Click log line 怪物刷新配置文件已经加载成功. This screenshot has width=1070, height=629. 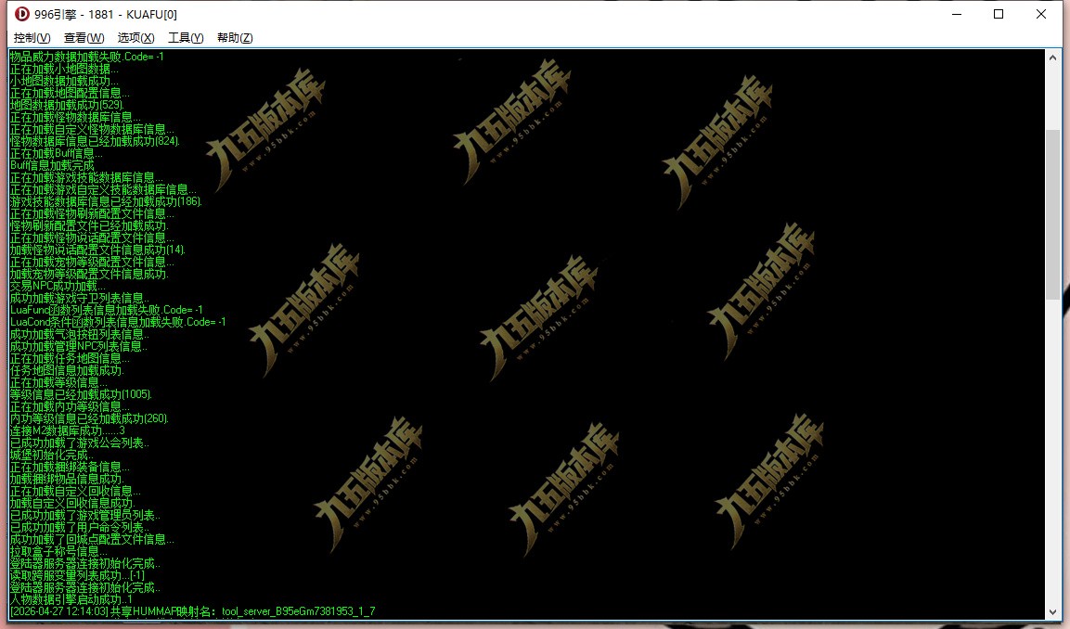pos(89,225)
